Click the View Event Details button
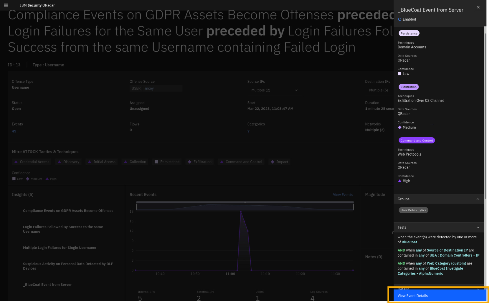This screenshot has width=489, height=303. click(440, 296)
